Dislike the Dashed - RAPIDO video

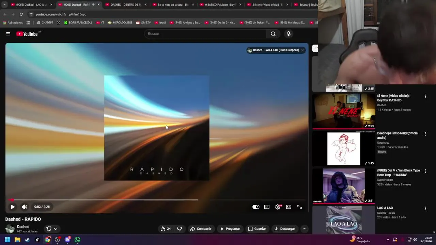pyautogui.click(x=180, y=229)
